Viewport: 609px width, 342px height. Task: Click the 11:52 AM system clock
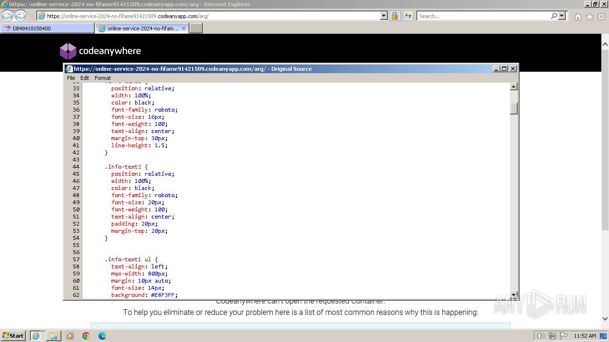click(585, 336)
